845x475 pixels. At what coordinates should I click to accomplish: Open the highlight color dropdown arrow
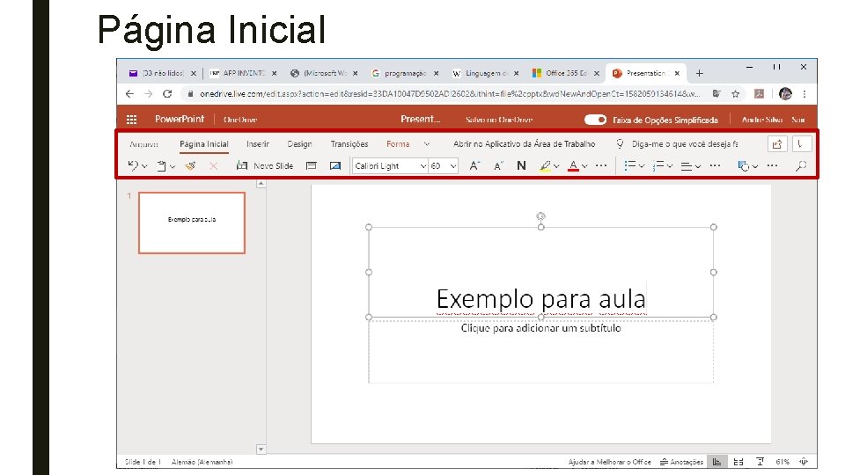tap(556, 166)
